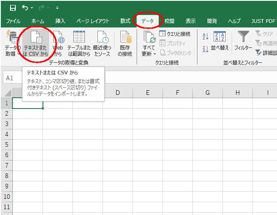Click the Redo arrow icon
This screenshot has height=215, width=277.
click(x=41, y=8)
